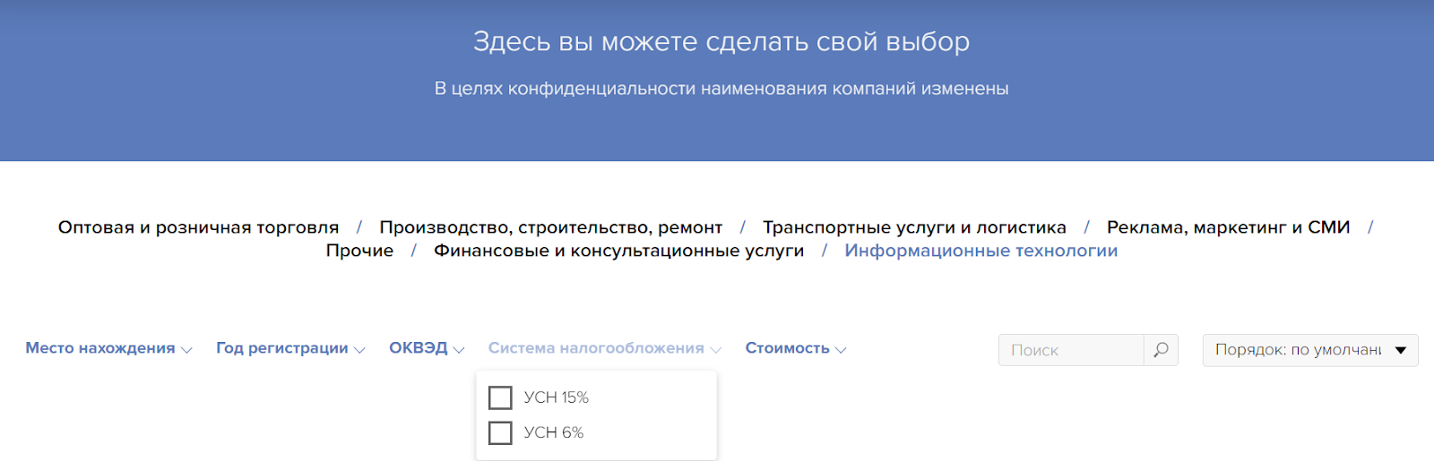This screenshot has width=1434, height=461.
Task: Open the Порядок: по умолчанию sort dropdown
Action: [1309, 350]
